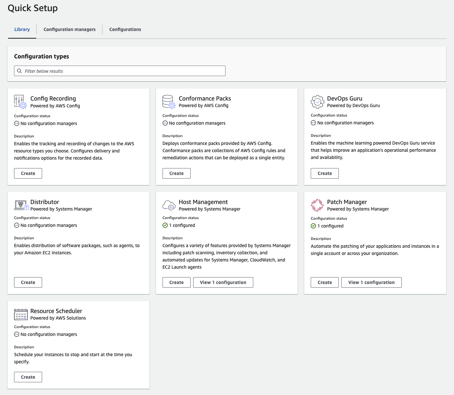Click the Configuration types heading
Viewport: 454px width, 395px height.
tap(41, 56)
